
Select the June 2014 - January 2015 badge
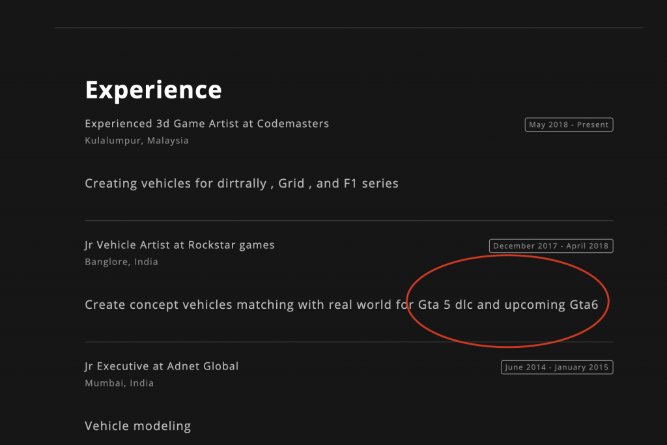[556, 367]
